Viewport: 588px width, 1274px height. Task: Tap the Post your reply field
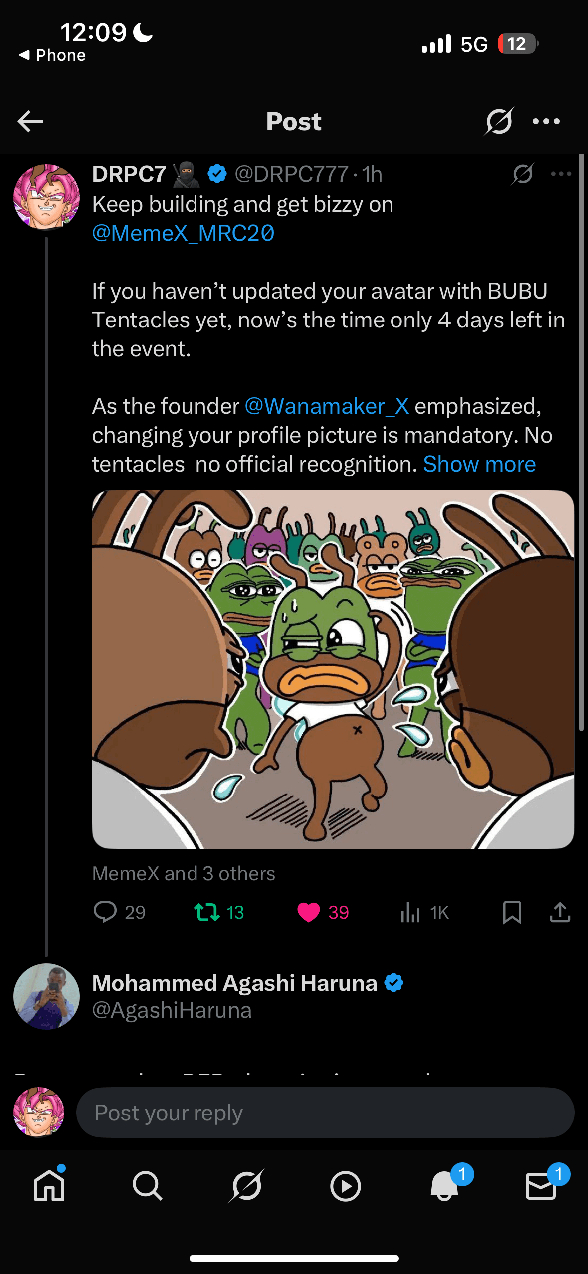point(325,1113)
